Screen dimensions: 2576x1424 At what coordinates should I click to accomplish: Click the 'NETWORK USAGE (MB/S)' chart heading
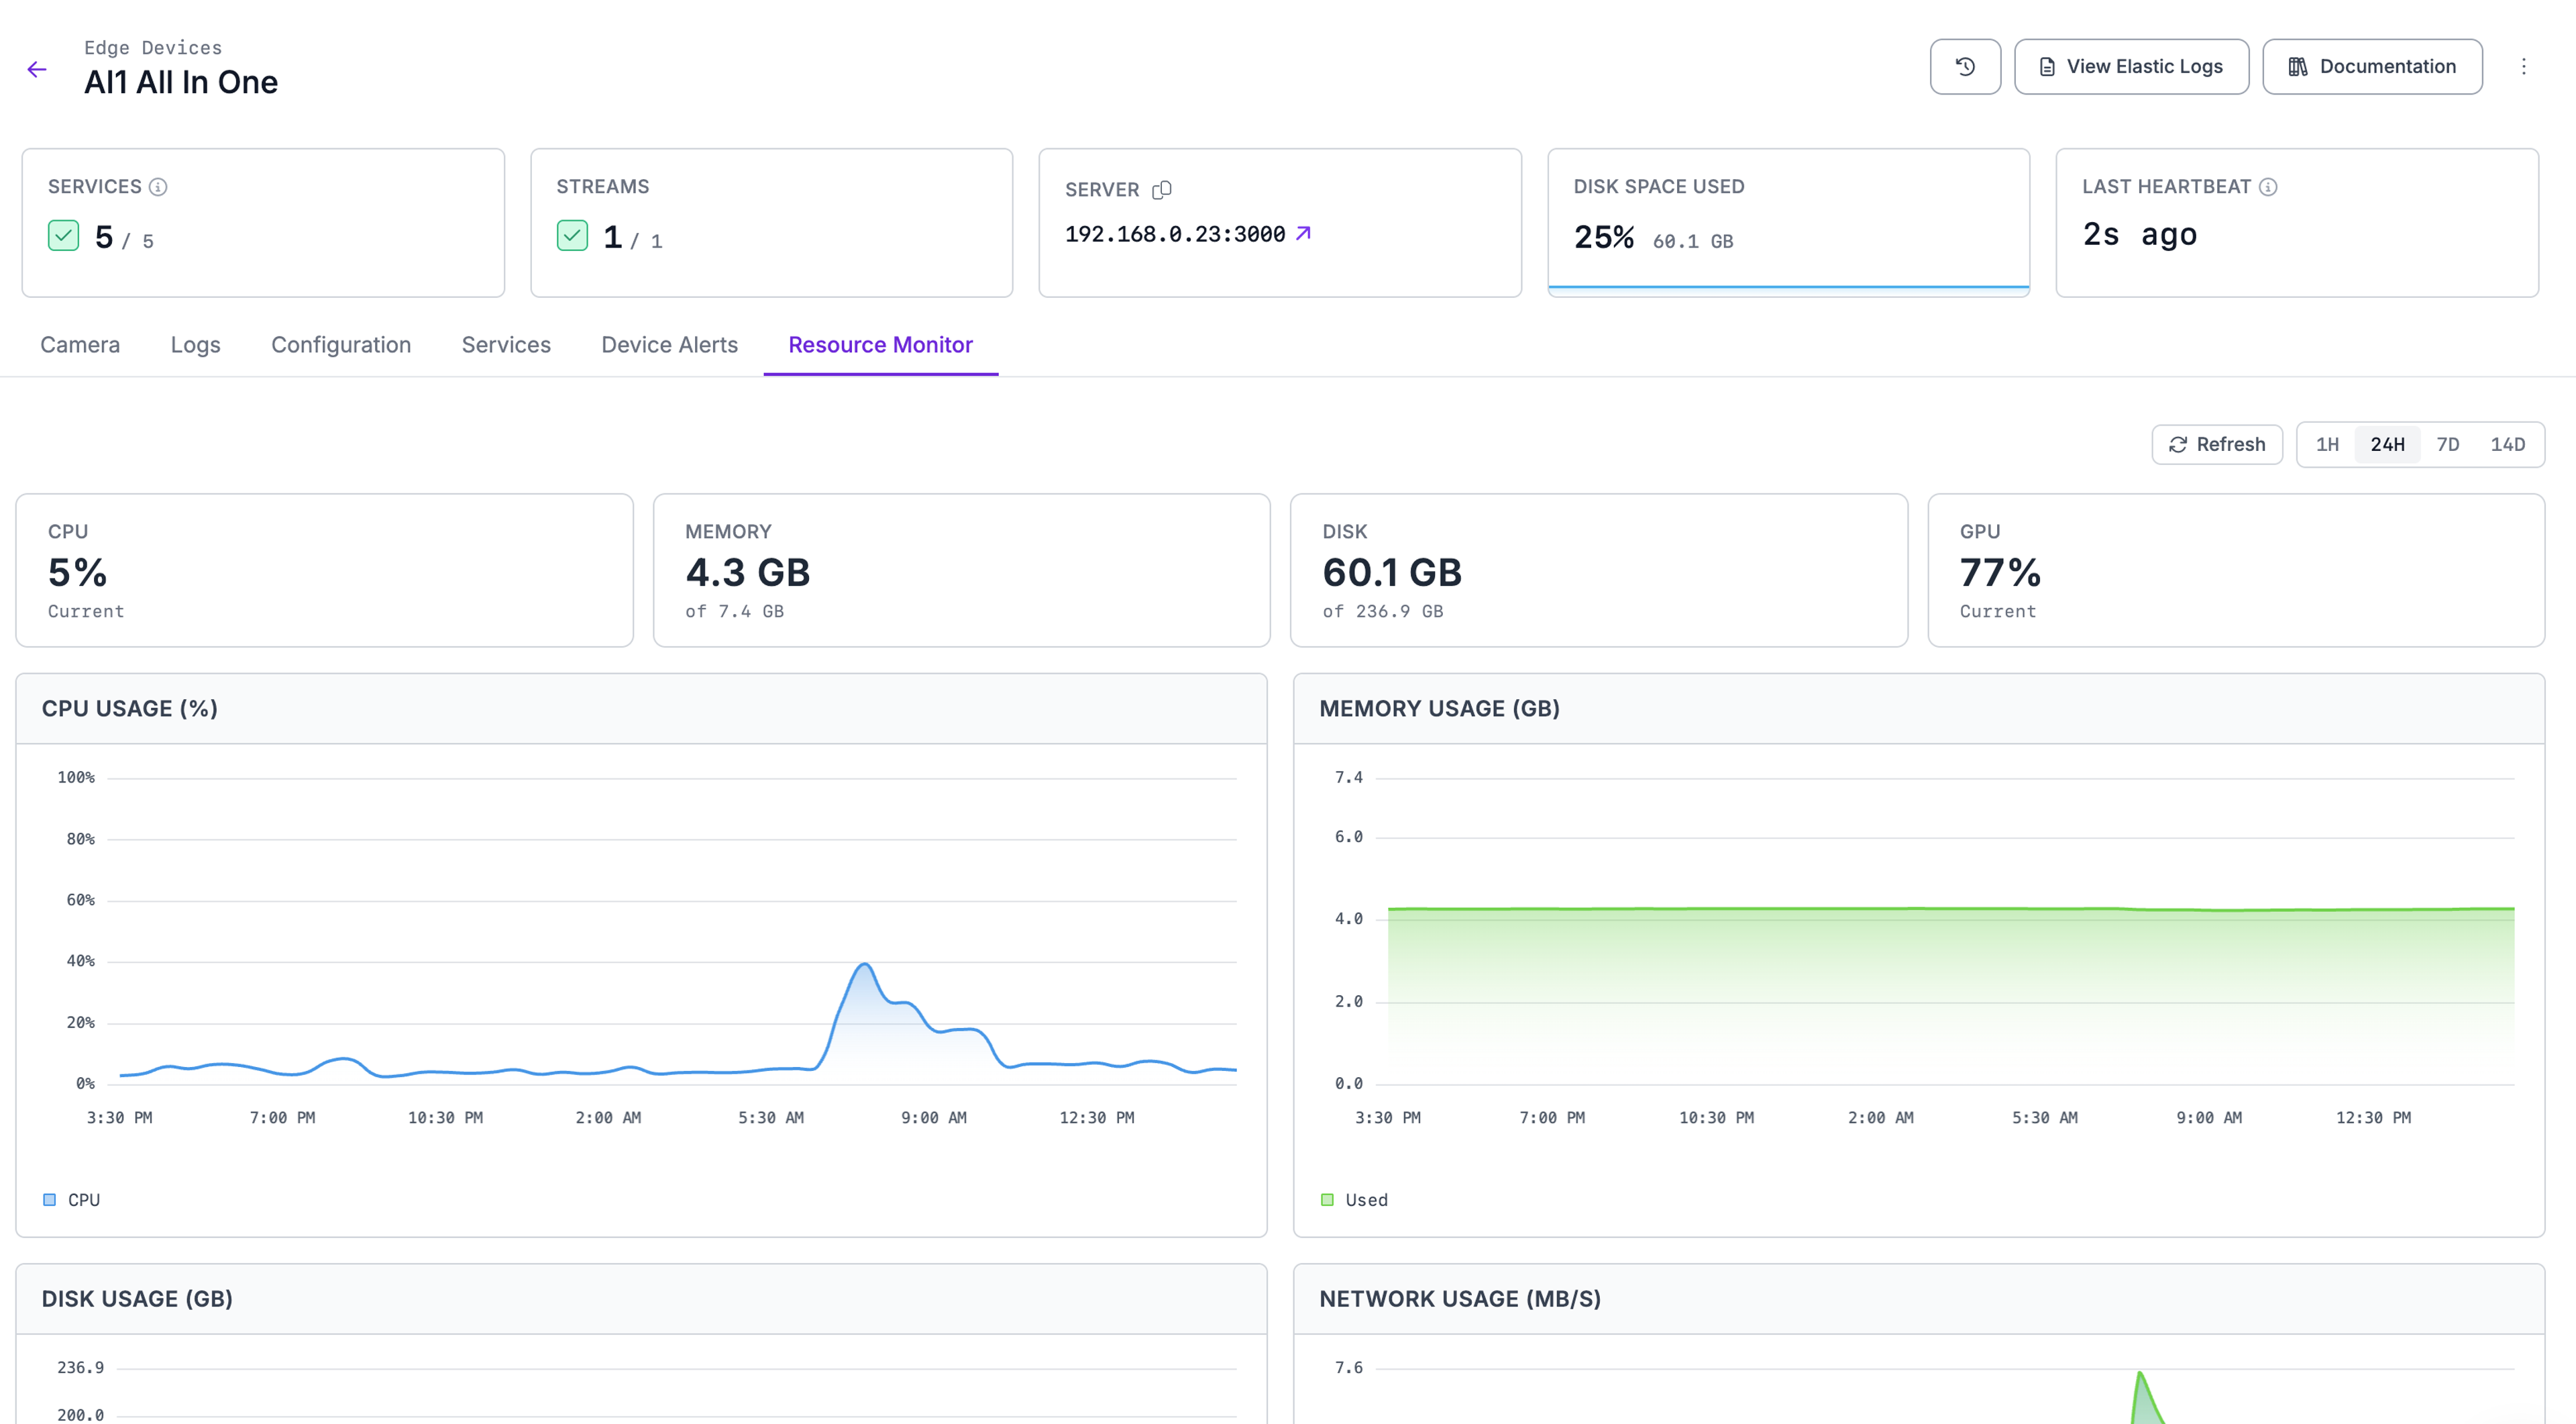click(1460, 1299)
